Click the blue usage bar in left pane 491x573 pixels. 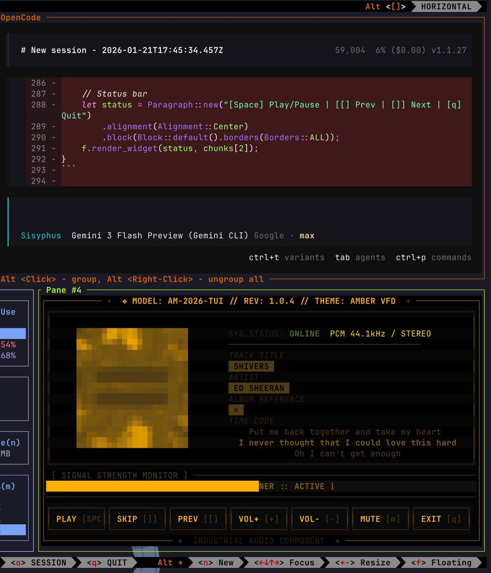[13, 333]
